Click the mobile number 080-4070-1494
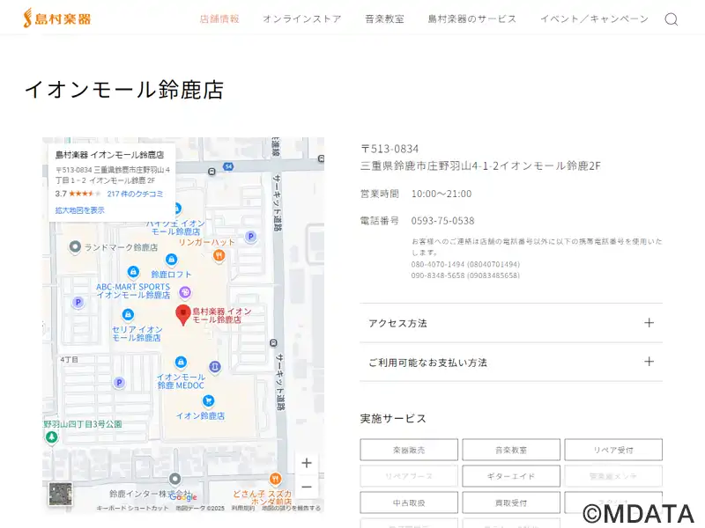705x528 pixels. pos(465,265)
